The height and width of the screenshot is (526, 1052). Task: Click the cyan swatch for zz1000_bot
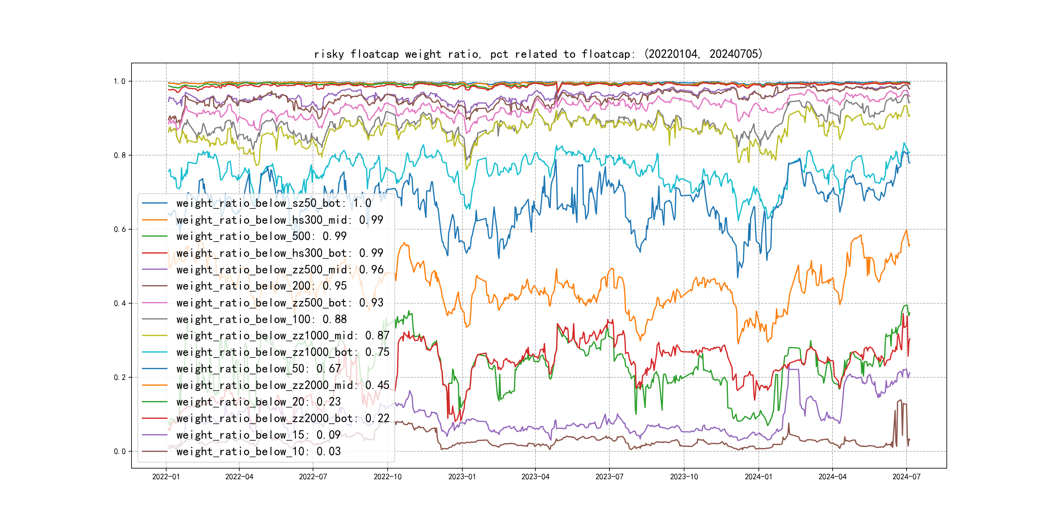(154, 352)
